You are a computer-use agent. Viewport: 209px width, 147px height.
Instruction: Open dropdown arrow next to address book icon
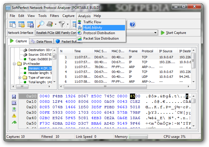55,24
